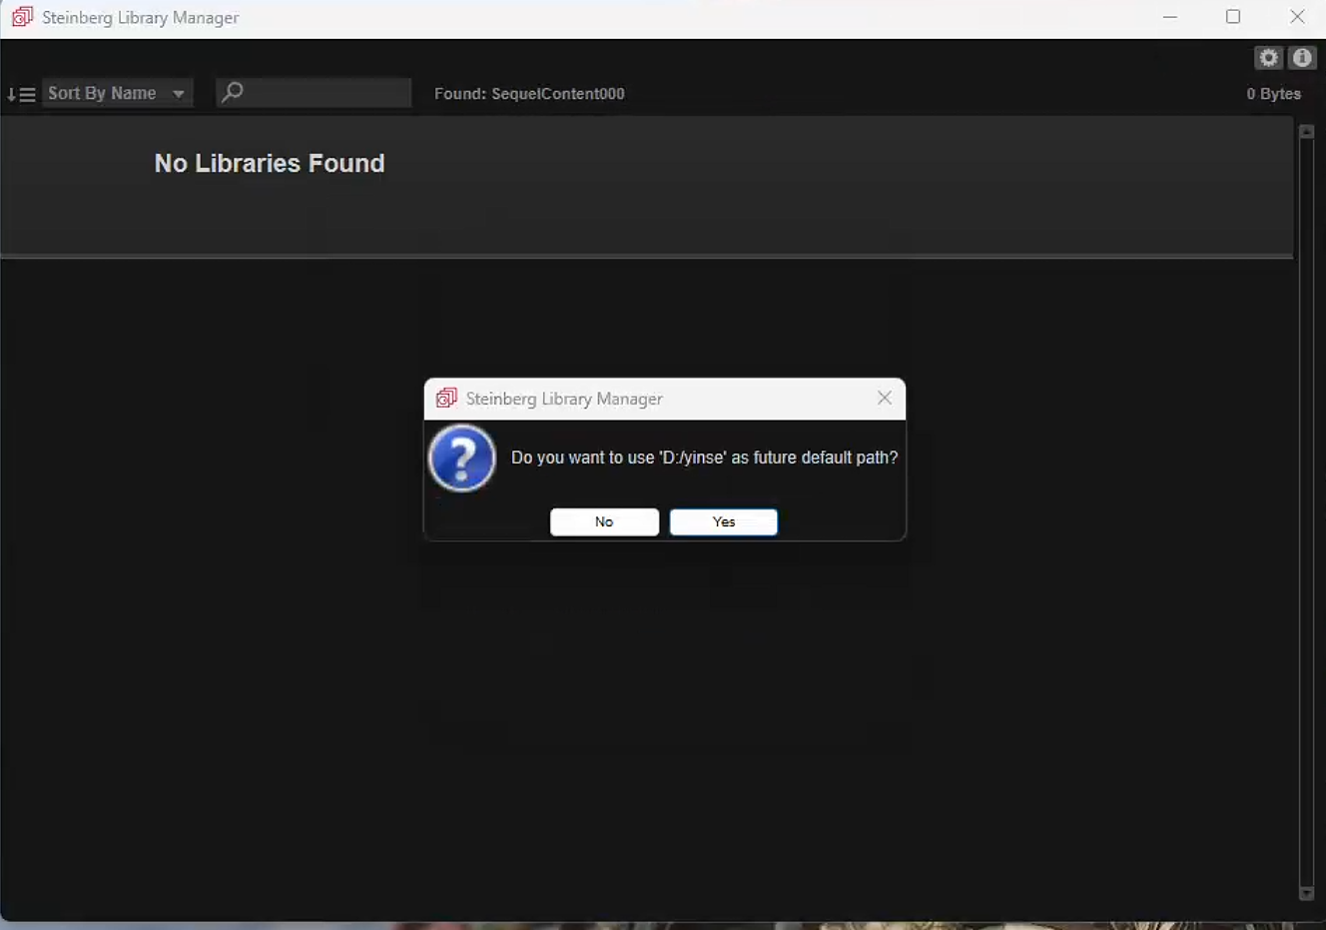Click Yes to set the default path
The height and width of the screenshot is (930, 1326).
click(x=724, y=521)
